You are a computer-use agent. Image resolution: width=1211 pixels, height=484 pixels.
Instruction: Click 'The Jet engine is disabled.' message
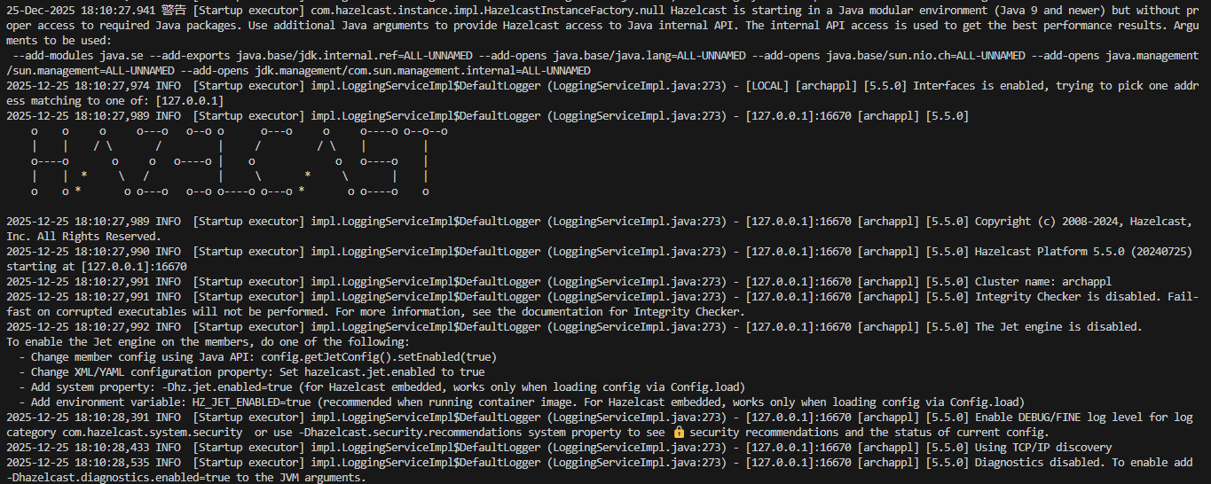pyautogui.click(x=1058, y=327)
